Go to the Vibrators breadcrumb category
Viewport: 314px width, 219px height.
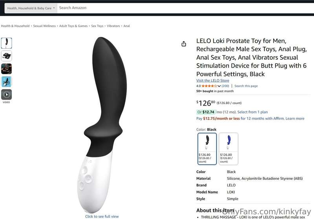[113, 26]
